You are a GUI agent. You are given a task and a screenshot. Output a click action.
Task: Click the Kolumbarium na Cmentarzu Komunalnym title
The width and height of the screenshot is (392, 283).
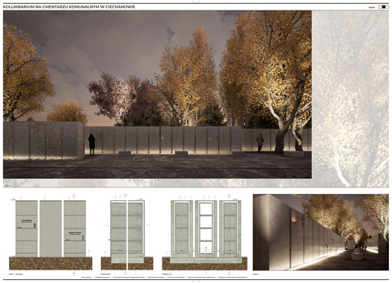click(x=69, y=7)
